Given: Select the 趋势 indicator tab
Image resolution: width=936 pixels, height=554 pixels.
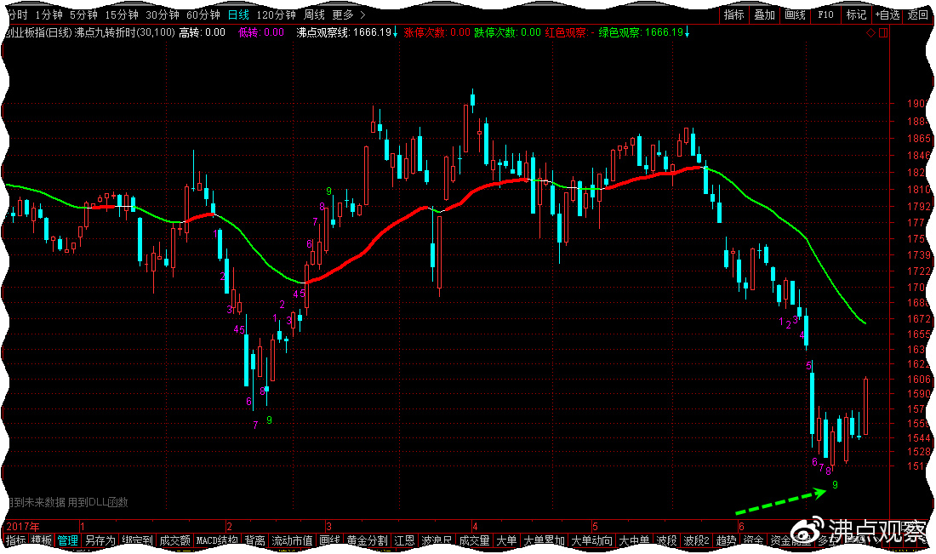Looking at the screenshot, I should click(726, 540).
